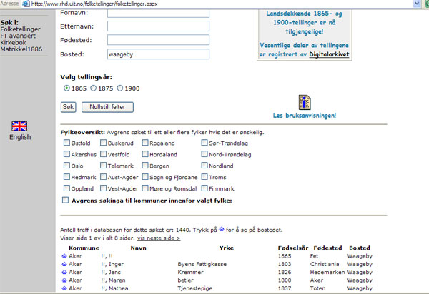Check the Aust-Agder county checkbox

coord(103,177)
